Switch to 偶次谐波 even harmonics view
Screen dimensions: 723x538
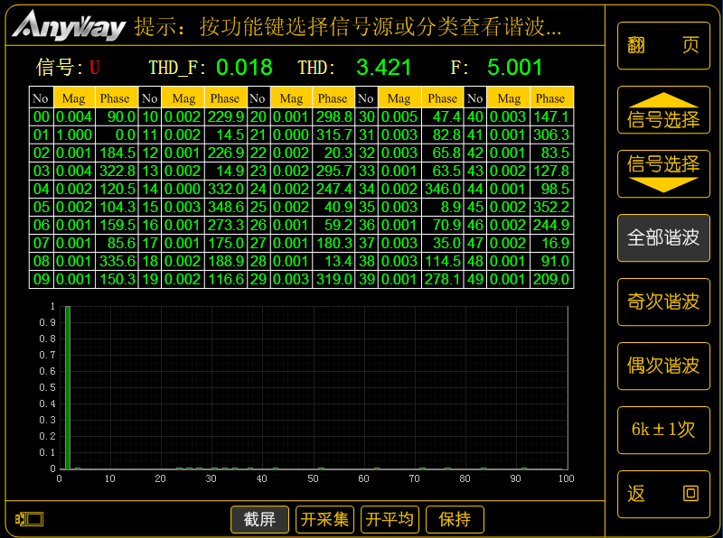[663, 366]
